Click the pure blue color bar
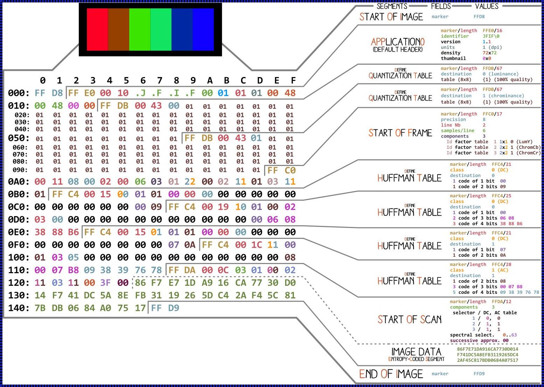Screen dimensions: 544x387 pyautogui.click(x=203, y=29)
